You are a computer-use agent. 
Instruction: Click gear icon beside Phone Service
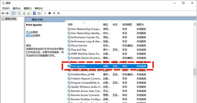pyautogui.click(x=69, y=45)
